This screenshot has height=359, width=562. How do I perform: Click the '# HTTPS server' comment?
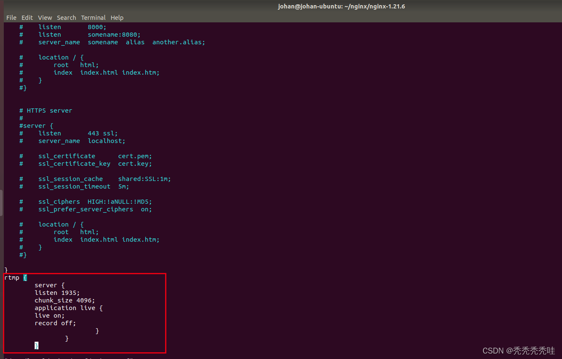[46, 111]
